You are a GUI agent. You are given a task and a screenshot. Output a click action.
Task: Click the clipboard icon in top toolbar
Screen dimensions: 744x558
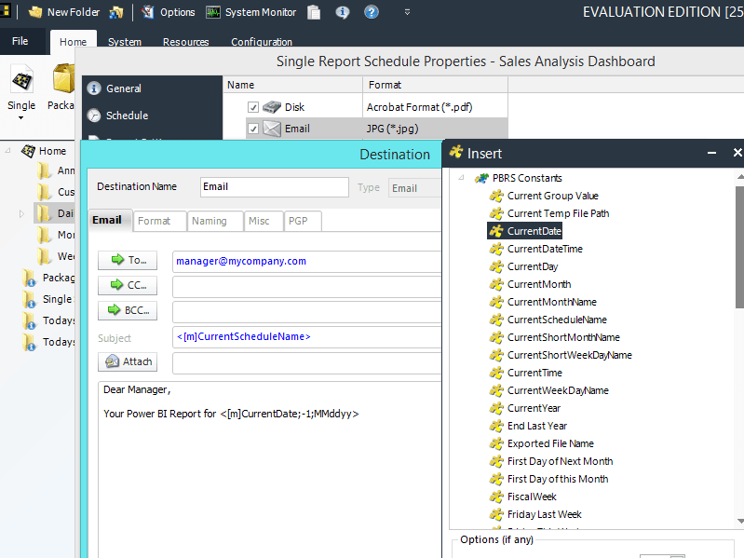coord(314,12)
